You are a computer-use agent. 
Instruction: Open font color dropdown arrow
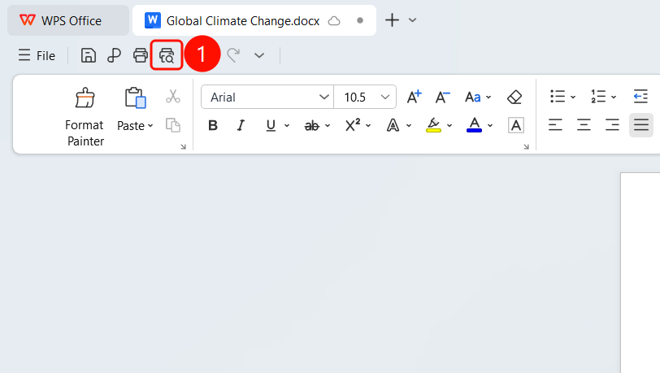pos(490,125)
